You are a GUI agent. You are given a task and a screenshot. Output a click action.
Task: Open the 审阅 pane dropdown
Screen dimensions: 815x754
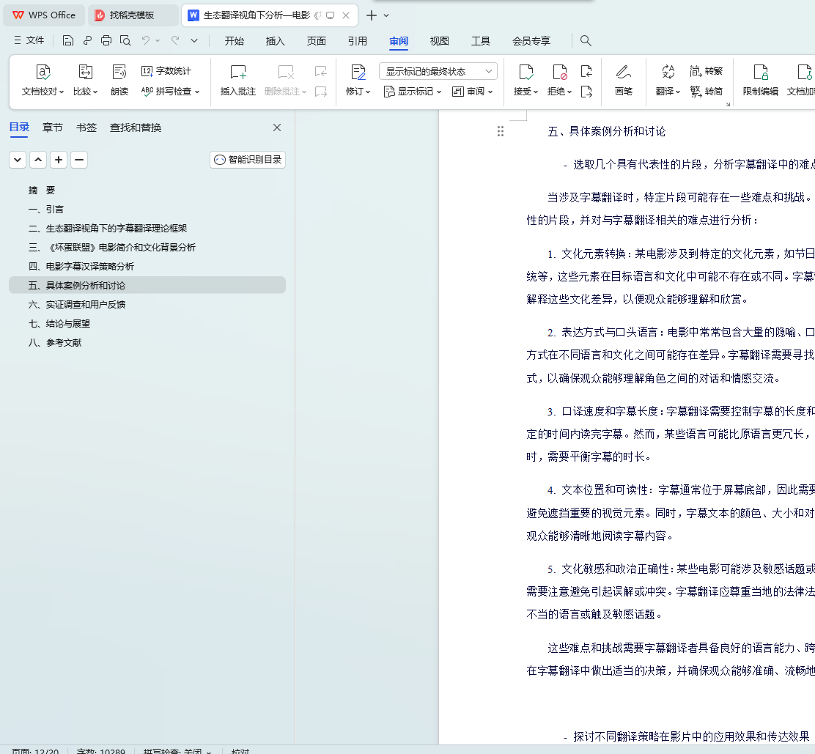pos(472,92)
